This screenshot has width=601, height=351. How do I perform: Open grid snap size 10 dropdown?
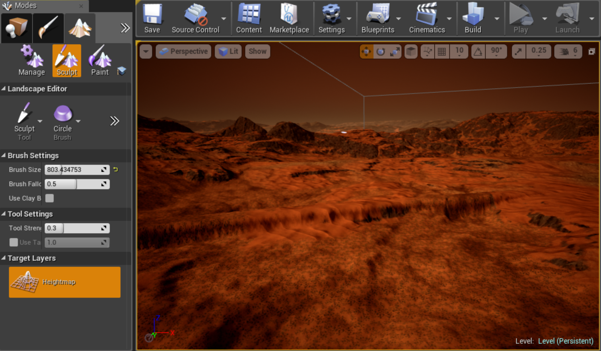coord(459,51)
